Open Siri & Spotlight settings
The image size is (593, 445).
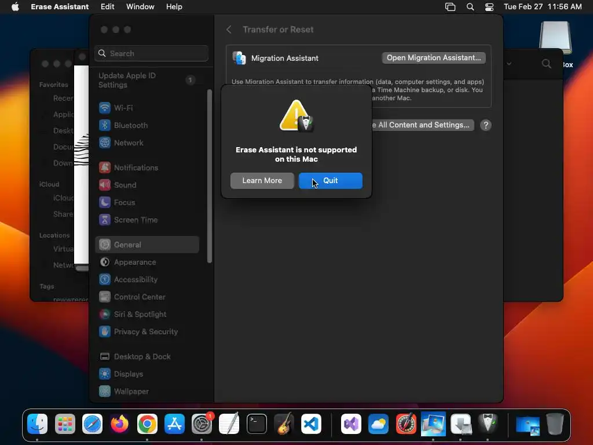147,315
